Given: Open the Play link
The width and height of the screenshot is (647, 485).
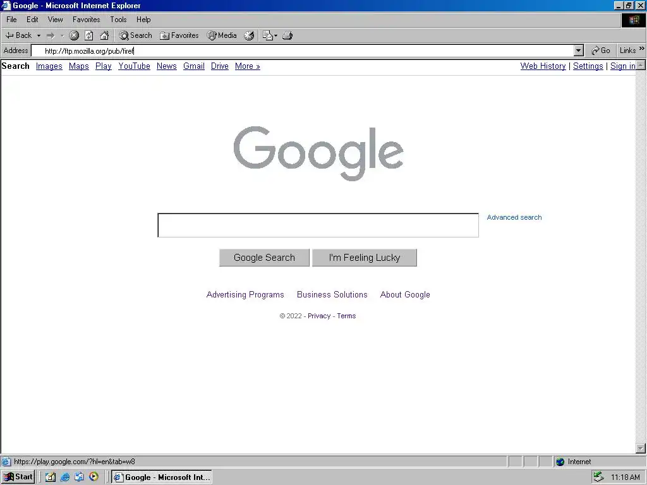Looking at the screenshot, I should 104,66.
